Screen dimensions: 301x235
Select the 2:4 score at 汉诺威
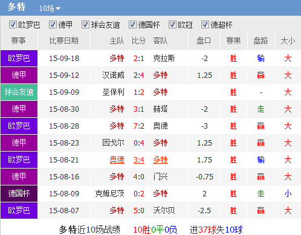tap(139, 76)
